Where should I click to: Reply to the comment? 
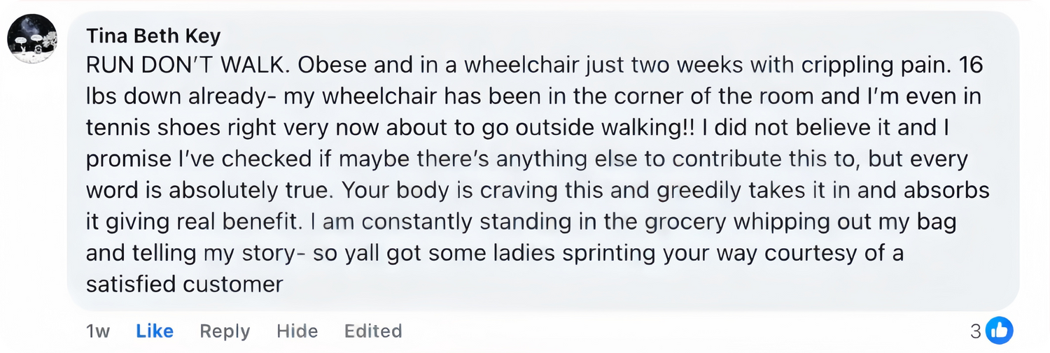coord(225,331)
